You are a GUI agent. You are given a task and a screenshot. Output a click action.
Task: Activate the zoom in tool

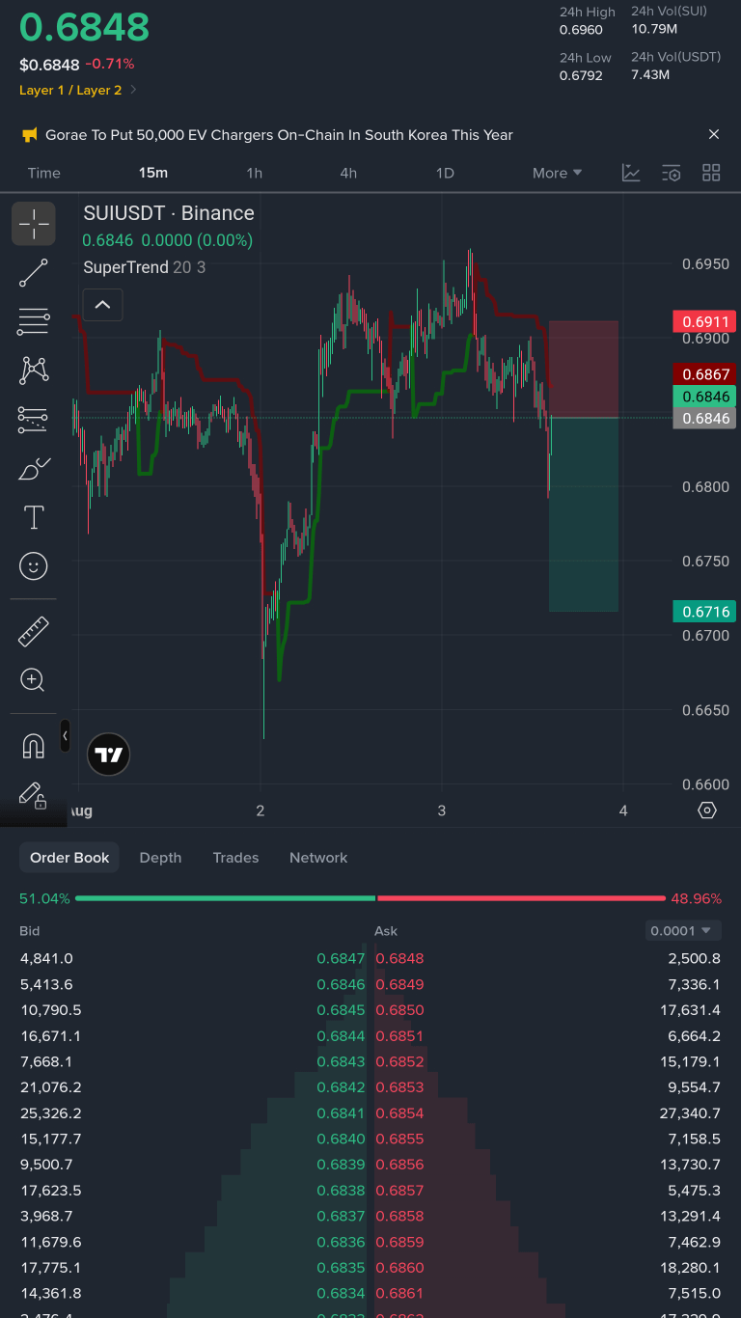34,680
